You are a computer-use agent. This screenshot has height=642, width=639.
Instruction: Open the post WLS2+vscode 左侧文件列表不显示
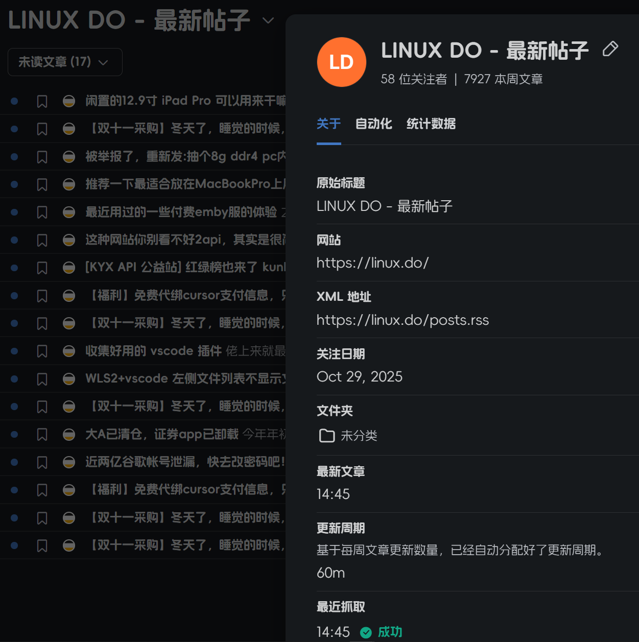(x=185, y=378)
